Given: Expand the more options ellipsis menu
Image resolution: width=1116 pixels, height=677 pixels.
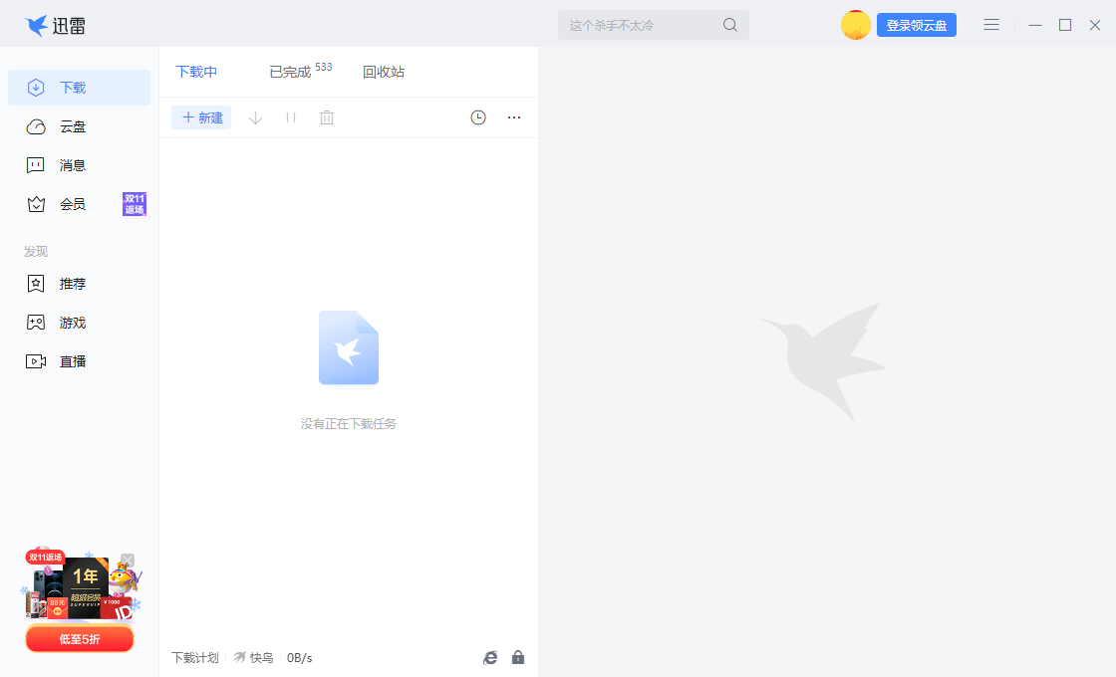Looking at the screenshot, I should pyautogui.click(x=514, y=117).
